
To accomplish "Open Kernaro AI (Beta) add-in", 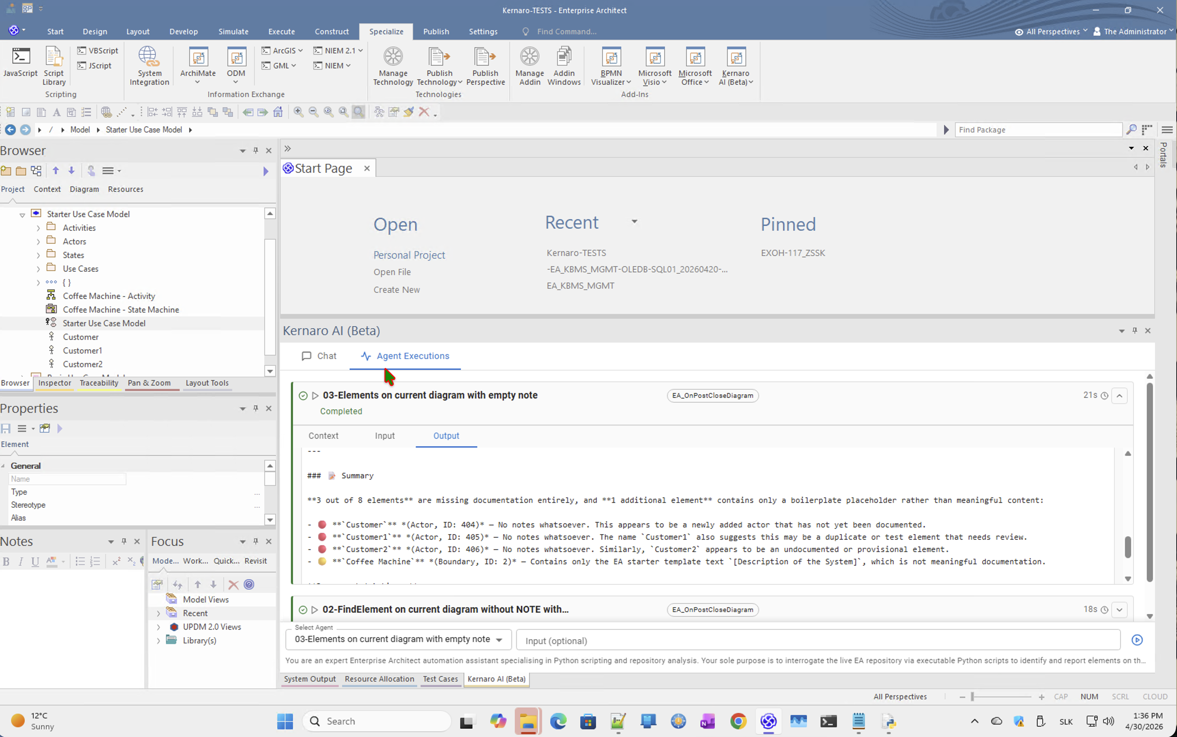I will click(x=736, y=66).
